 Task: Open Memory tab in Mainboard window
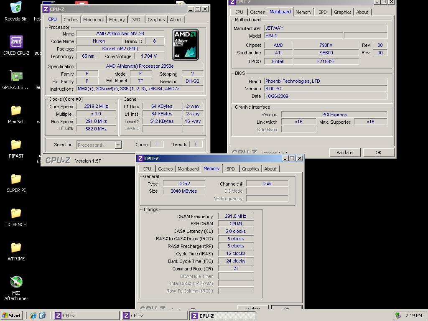coord(303,12)
